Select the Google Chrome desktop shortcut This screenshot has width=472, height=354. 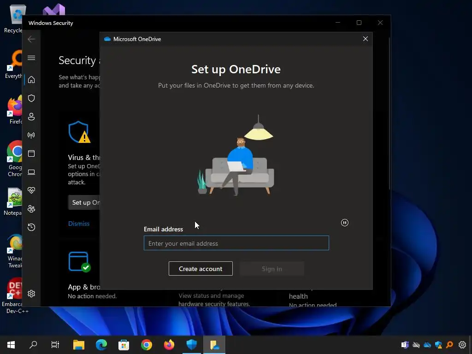tap(14, 159)
